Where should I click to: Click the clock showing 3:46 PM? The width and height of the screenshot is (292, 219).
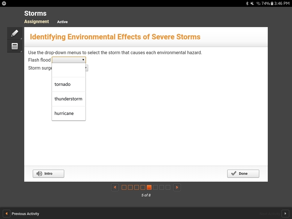pos(282,3)
